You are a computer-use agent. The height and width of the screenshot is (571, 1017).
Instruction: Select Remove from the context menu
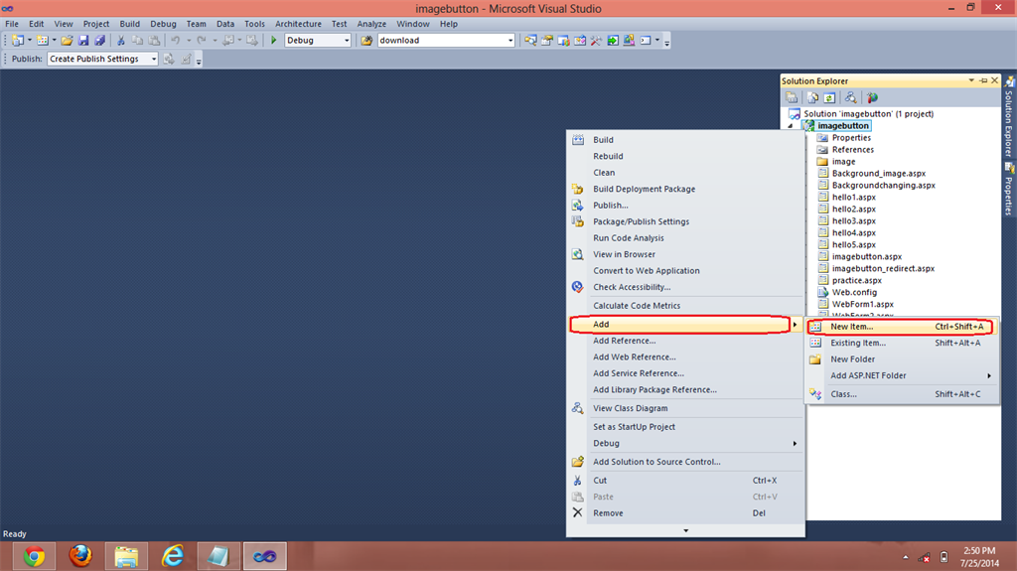(x=685, y=513)
